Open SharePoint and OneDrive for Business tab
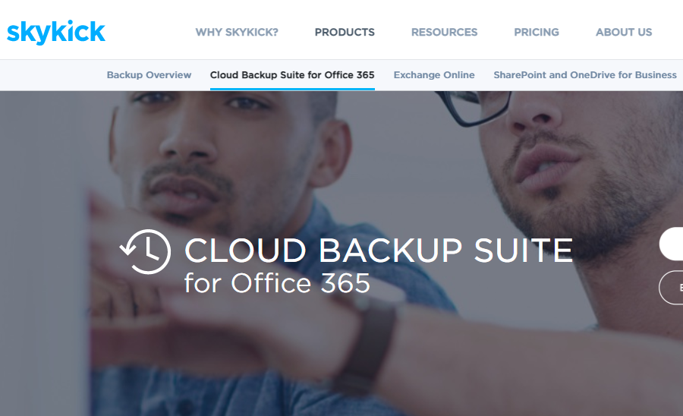Viewport: 683px width, 416px height. 585,75
